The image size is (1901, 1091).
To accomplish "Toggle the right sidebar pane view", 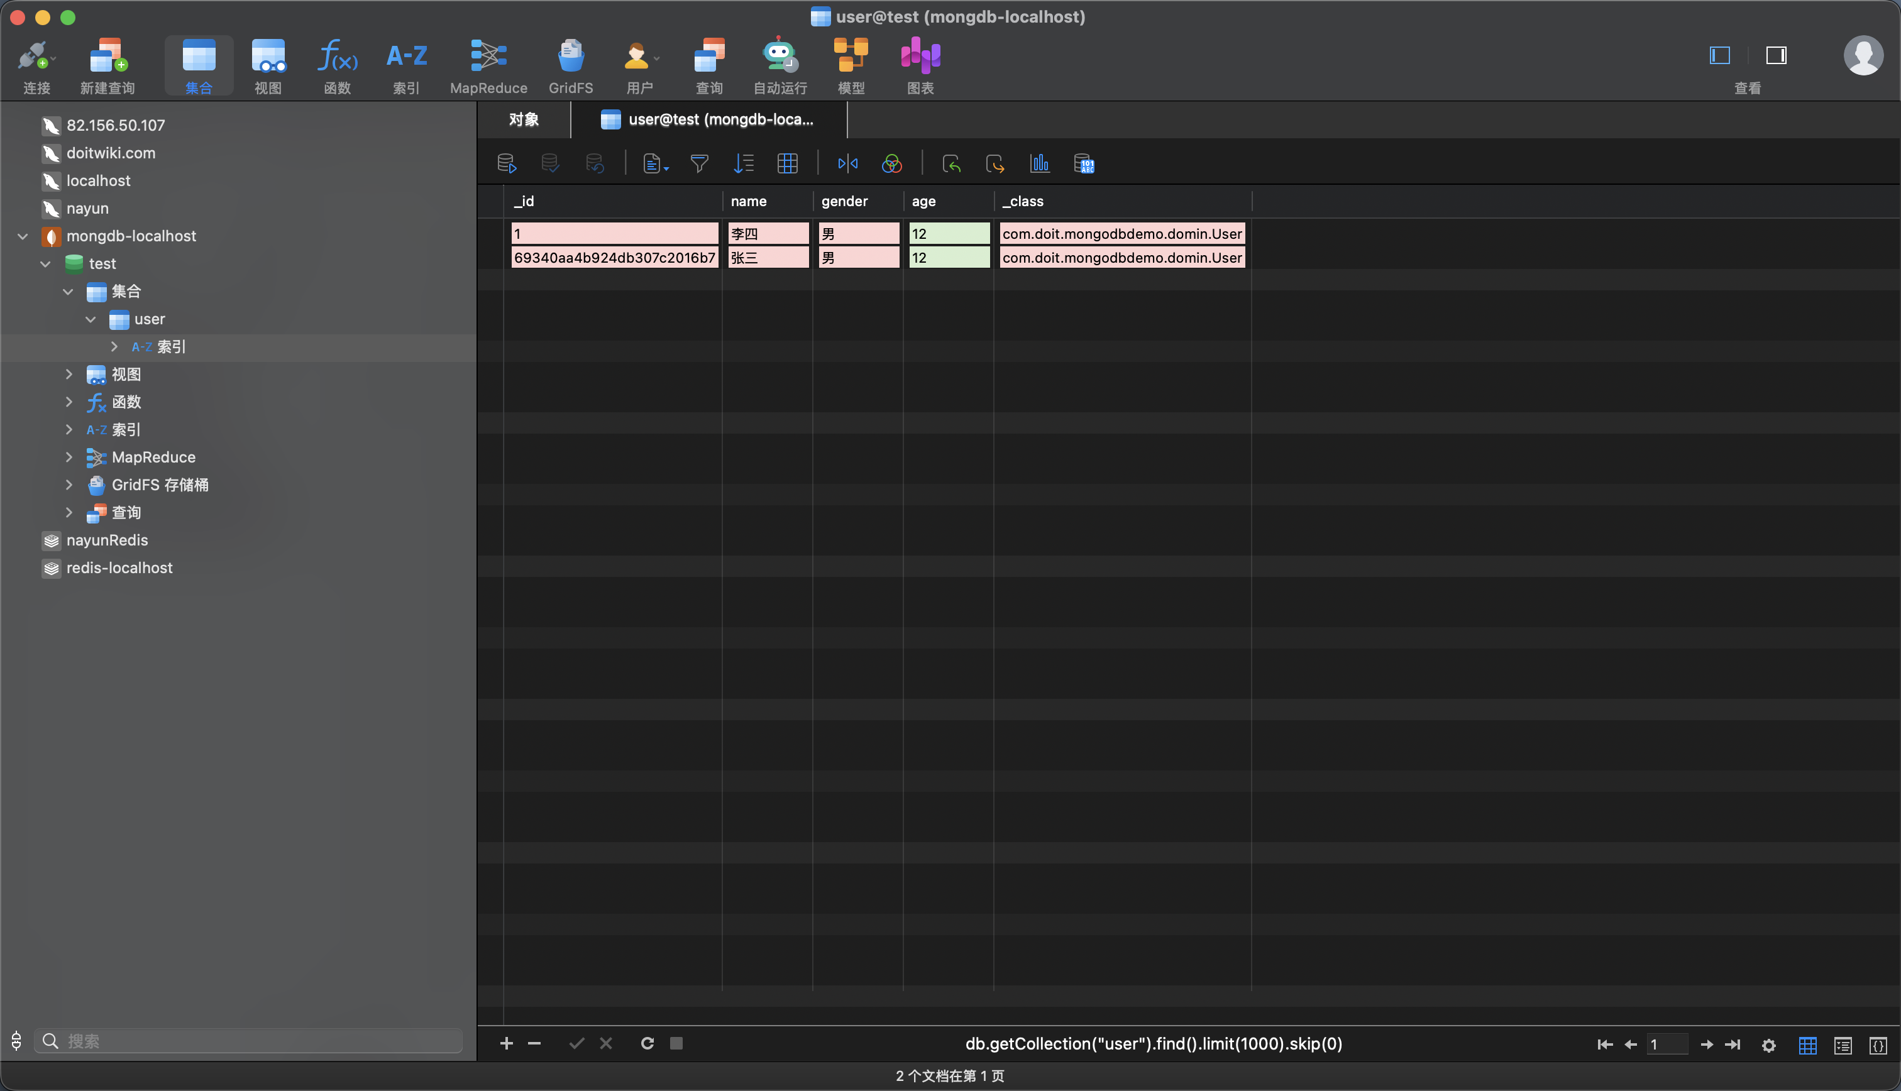I will click(1776, 55).
